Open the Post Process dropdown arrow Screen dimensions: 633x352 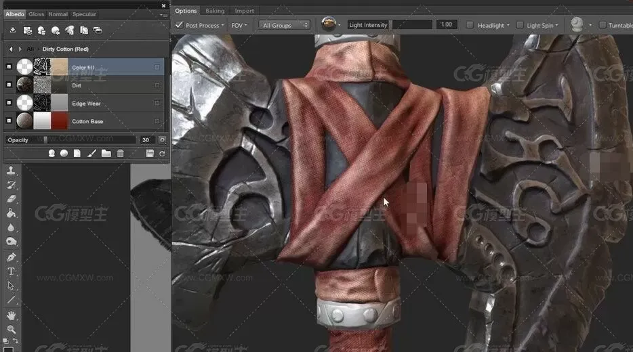tap(222, 26)
